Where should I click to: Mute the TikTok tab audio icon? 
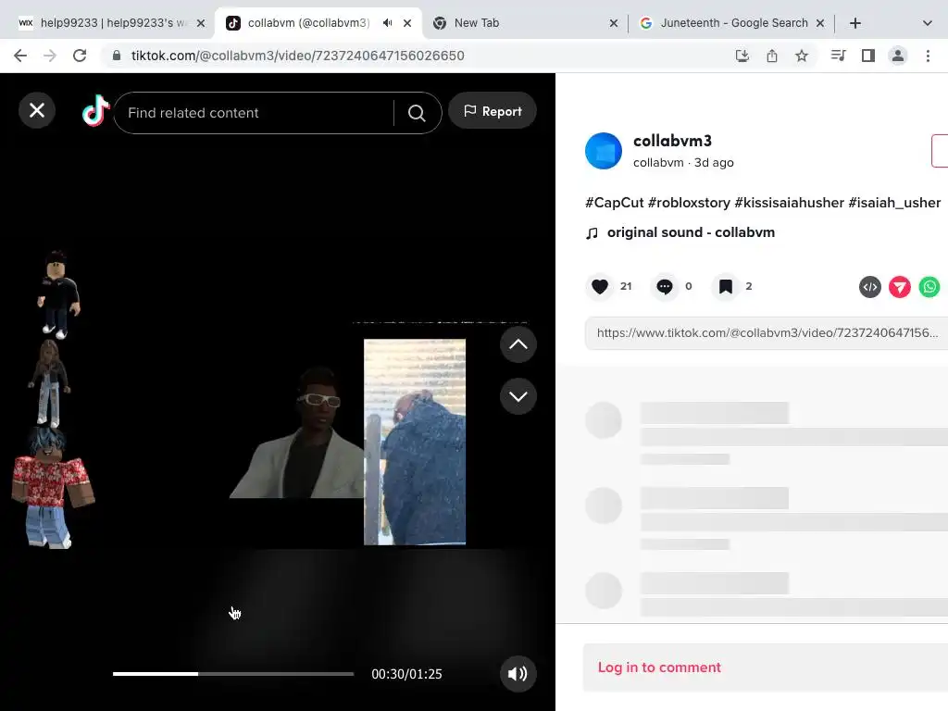pos(388,23)
